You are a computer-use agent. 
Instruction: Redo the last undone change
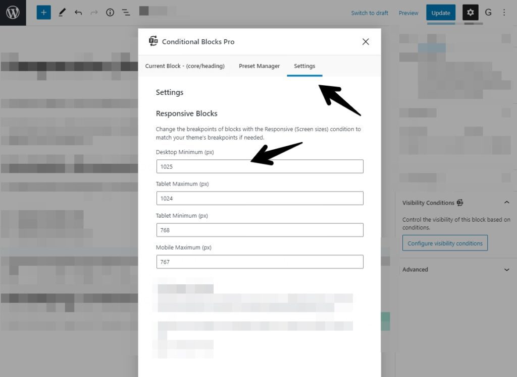coord(94,13)
